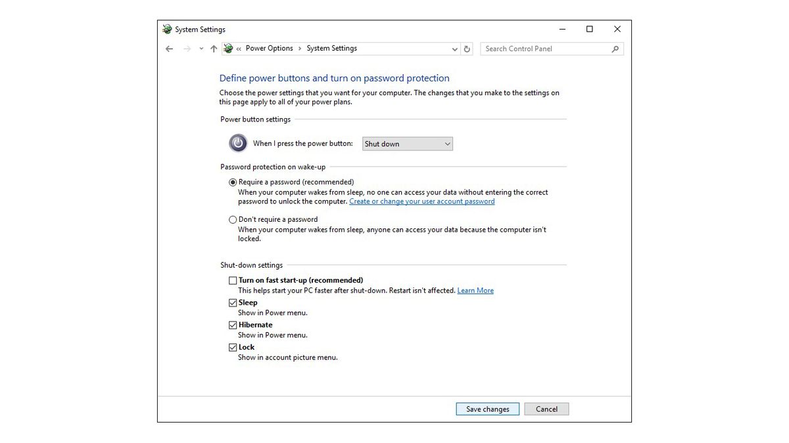789x443 pixels.
Task: Click the System Settings title bar icon
Action: click(x=167, y=29)
